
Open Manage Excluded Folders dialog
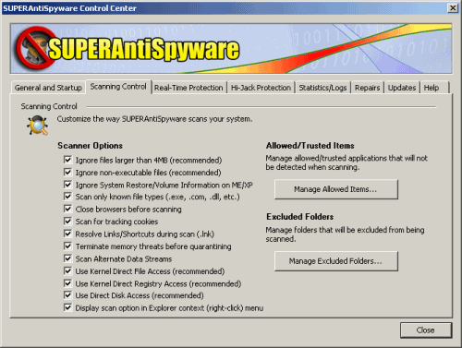[x=335, y=261]
